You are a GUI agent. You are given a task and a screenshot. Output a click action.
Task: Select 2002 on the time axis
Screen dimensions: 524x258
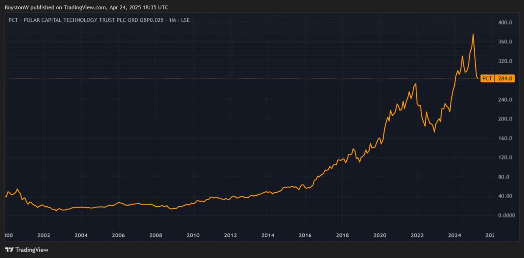point(43,235)
